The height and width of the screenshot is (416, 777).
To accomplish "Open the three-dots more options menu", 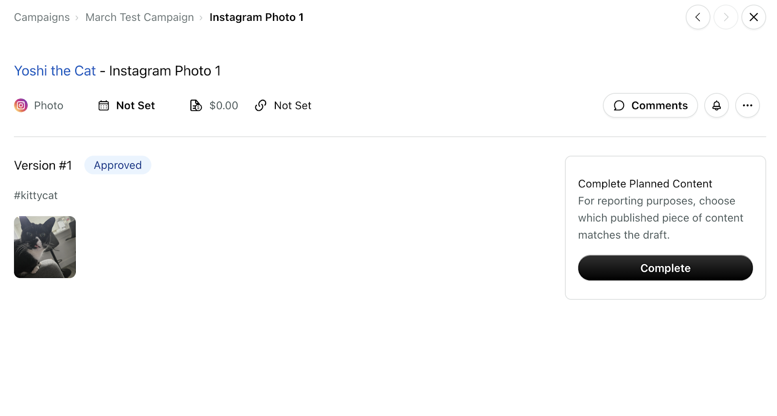I will (x=747, y=105).
